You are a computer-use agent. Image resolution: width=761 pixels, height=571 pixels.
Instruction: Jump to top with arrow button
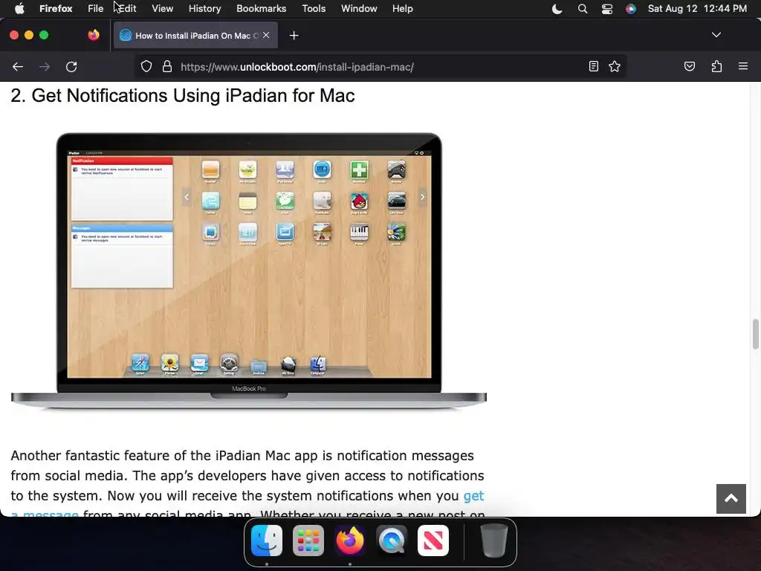click(731, 499)
